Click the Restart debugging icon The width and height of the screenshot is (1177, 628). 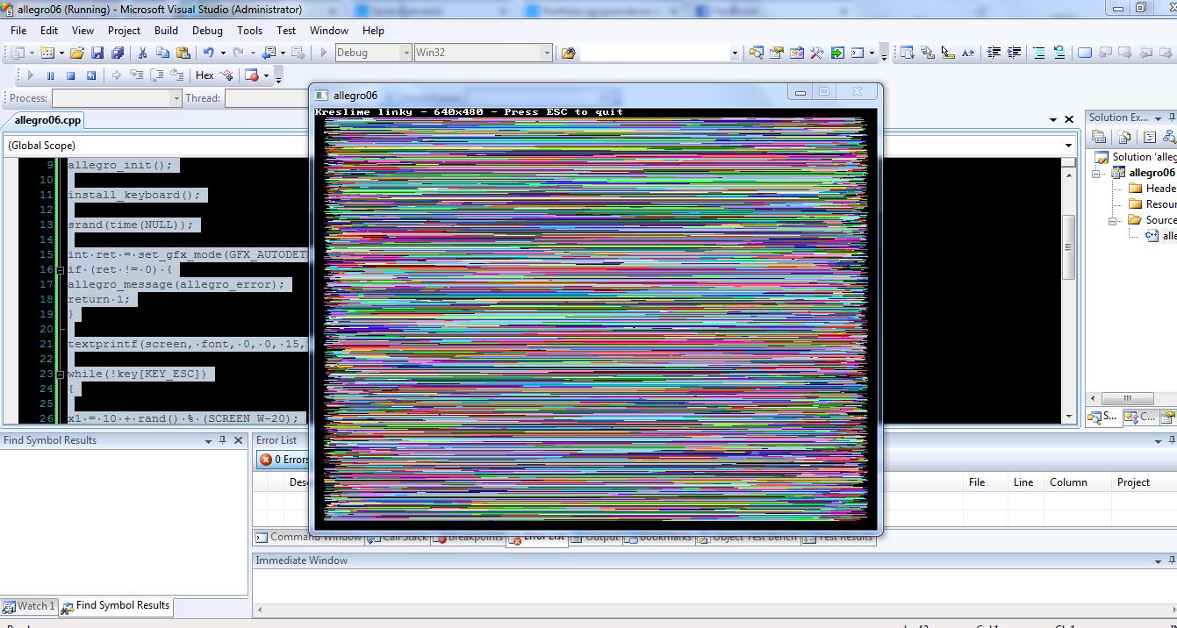(x=91, y=75)
